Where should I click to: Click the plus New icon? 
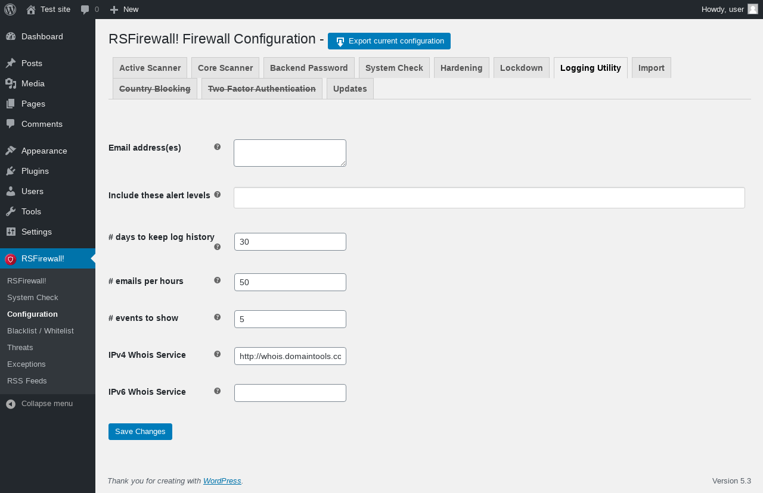(x=114, y=10)
